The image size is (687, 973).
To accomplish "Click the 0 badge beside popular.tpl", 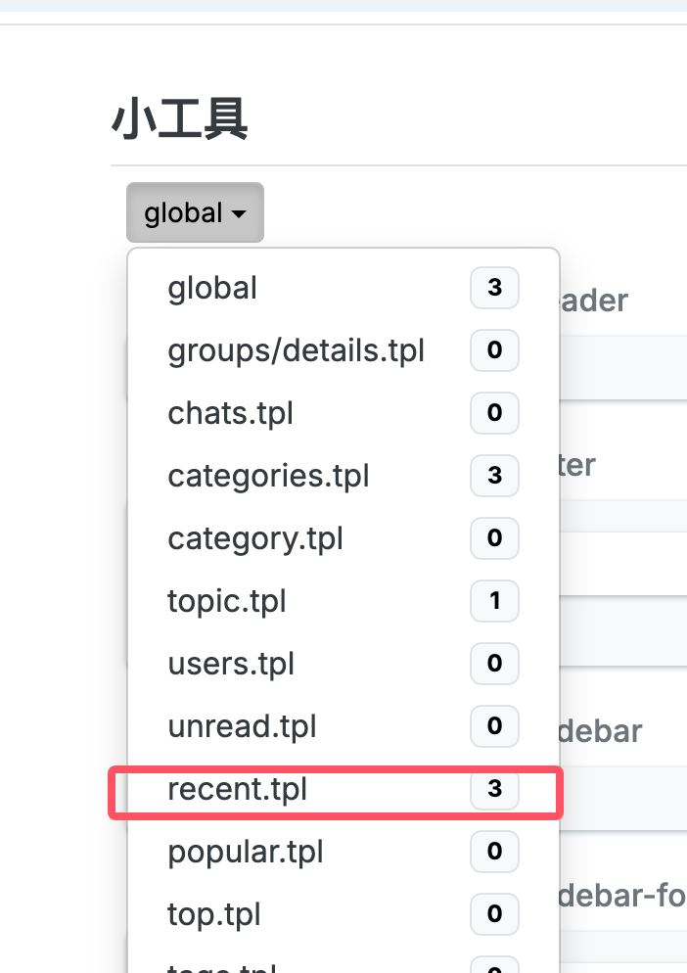I will coord(494,852).
